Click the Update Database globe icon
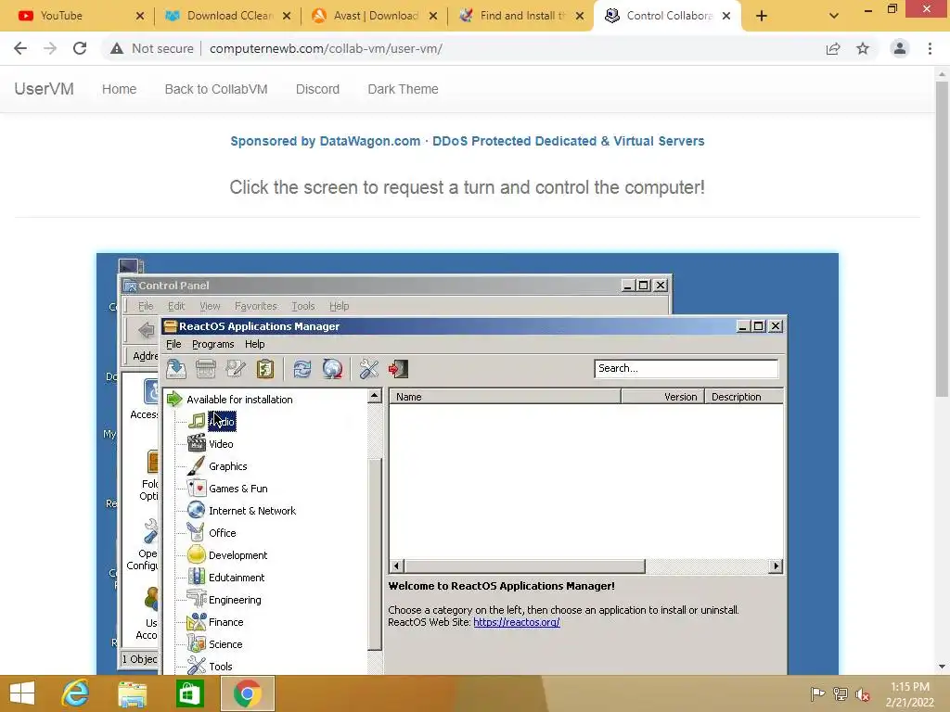 tap(332, 369)
